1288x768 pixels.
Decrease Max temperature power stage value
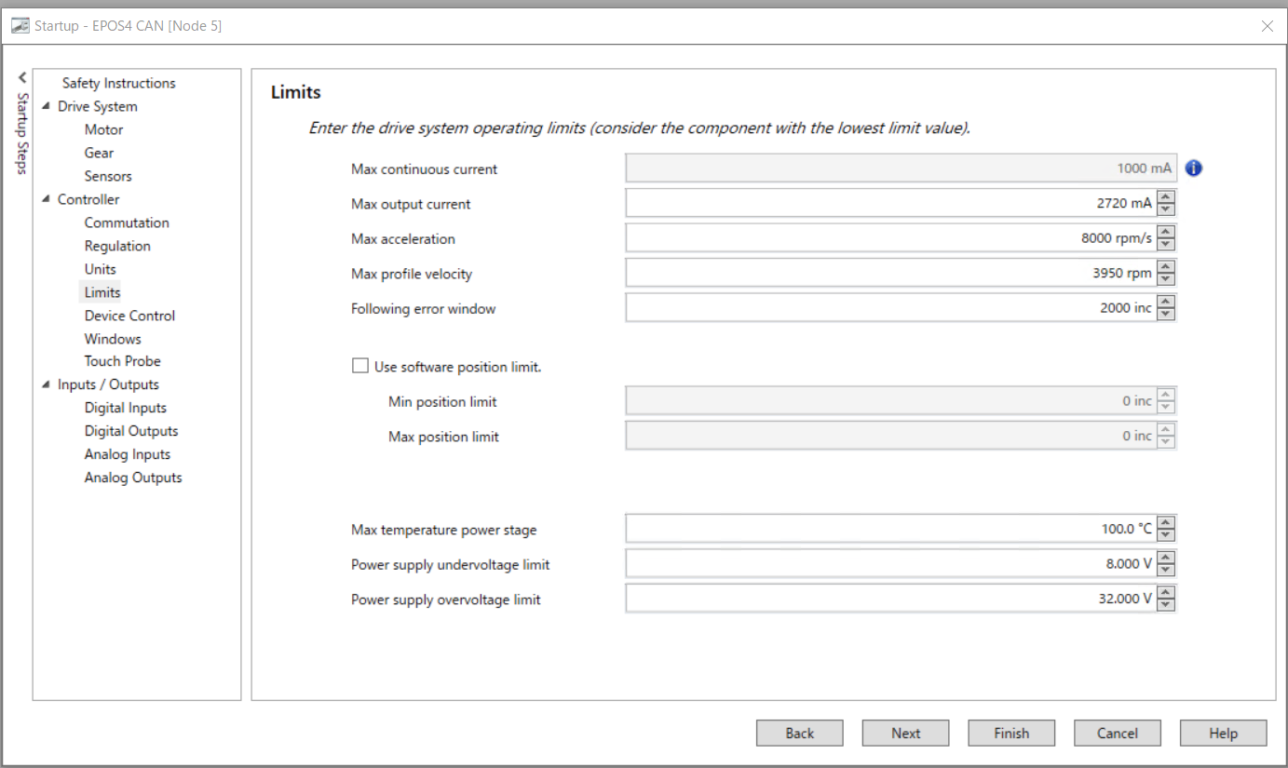click(1166, 535)
